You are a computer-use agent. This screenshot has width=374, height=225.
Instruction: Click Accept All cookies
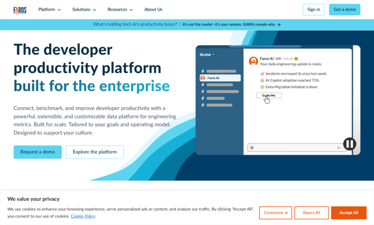[x=348, y=213]
